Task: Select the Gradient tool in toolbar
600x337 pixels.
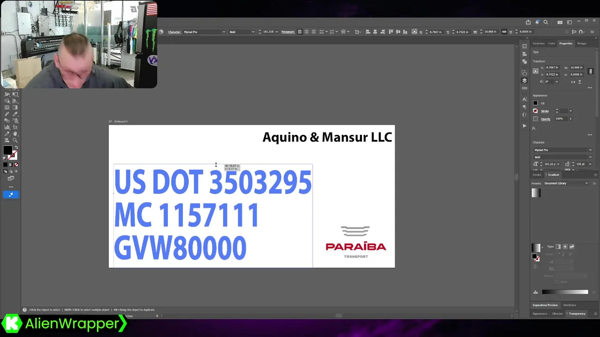Action: coord(15,107)
